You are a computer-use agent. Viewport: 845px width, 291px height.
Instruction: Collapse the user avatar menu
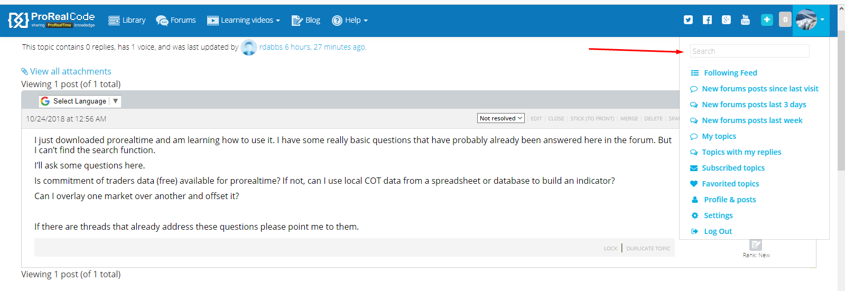(x=810, y=20)
